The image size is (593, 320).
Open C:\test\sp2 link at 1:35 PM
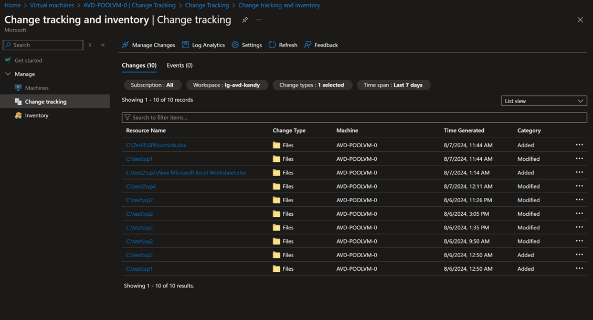tap(139, 227)
